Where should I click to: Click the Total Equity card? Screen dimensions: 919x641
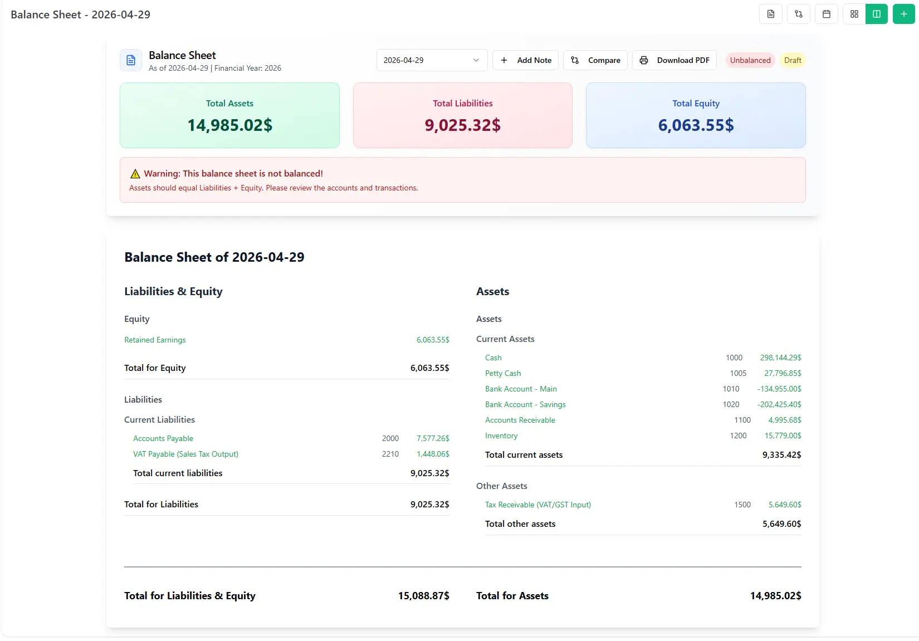click(x=696, y=115)
